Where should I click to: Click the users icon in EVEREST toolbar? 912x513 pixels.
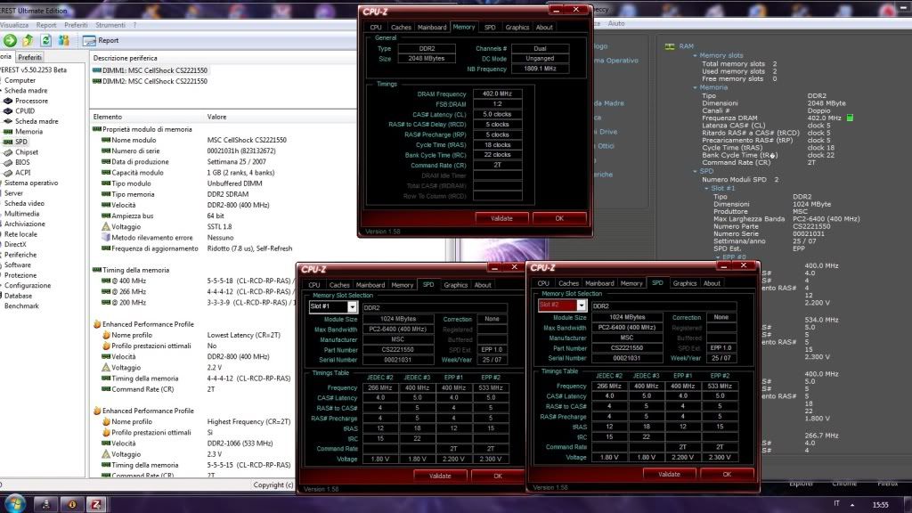(64, 40)
